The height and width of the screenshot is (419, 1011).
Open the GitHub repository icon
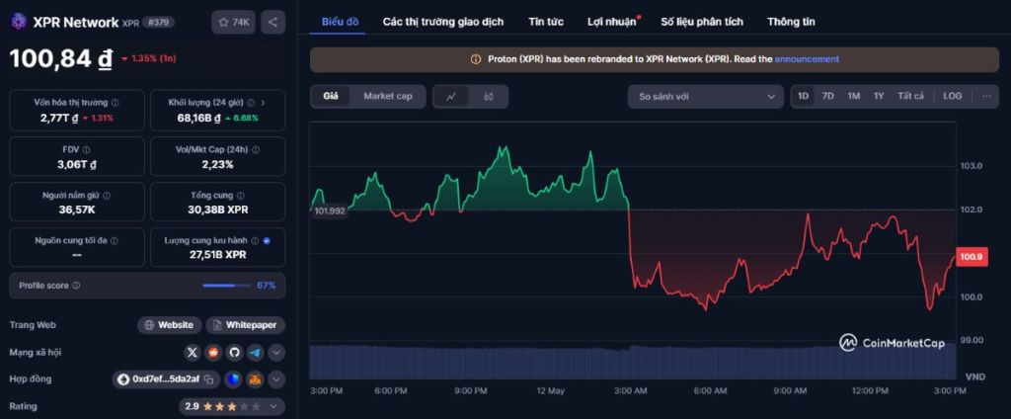click(234, 352)
